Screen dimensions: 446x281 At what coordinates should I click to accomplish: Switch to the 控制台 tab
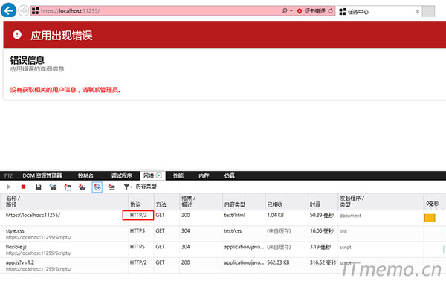85,175
